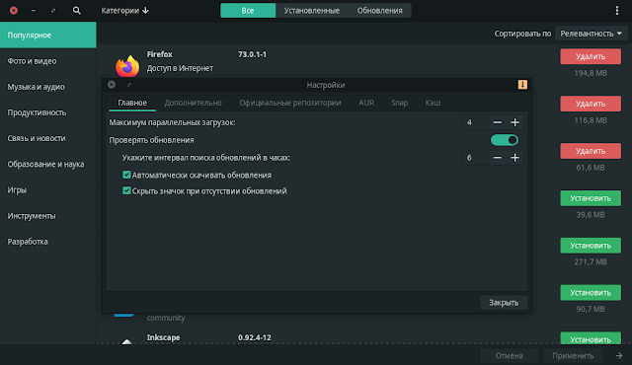Image resolution: width=632 pixels, height=365 pixels.
Task: Click the arrow icon next to Применить
Action: pos(619,356)
